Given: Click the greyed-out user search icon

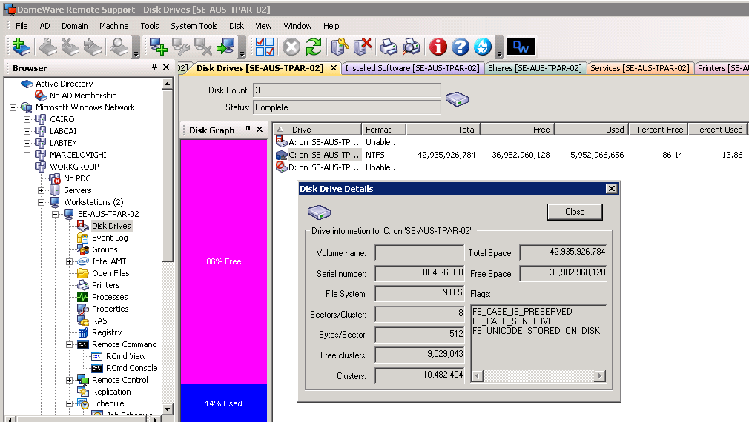Looking at the screenshot, I should click(x=119, y=46).
